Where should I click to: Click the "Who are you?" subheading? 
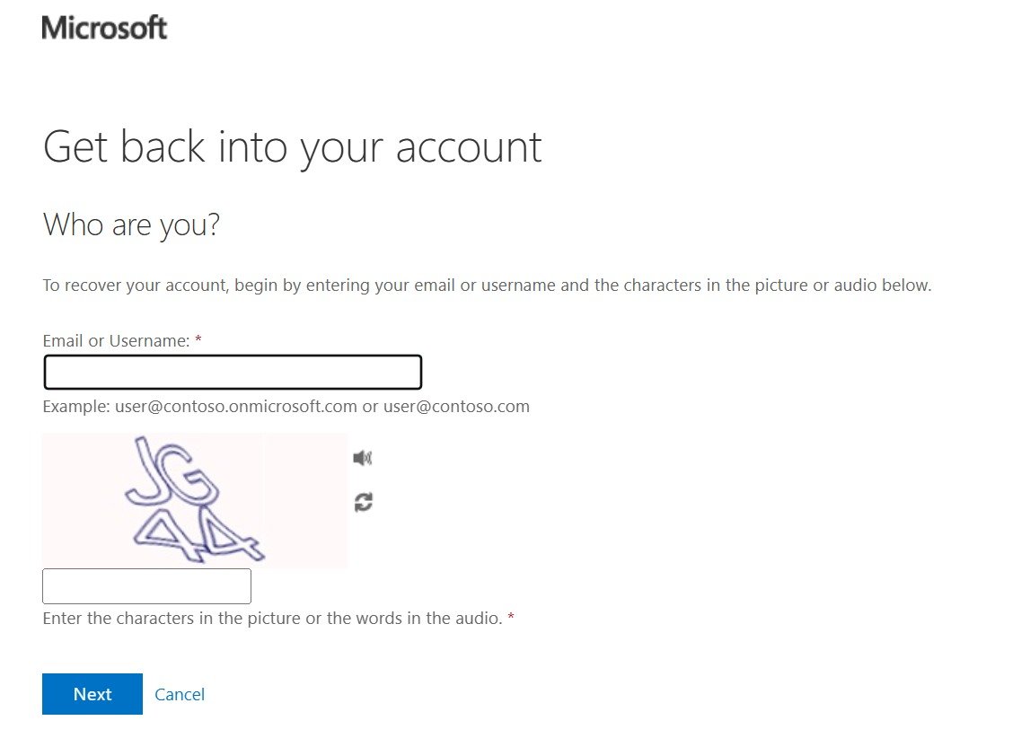pos(131,224)
